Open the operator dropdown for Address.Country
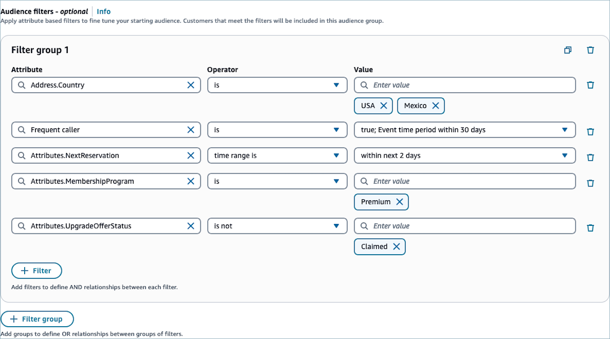The width and height of the screenshot is (610, 339). coord(277,85)
